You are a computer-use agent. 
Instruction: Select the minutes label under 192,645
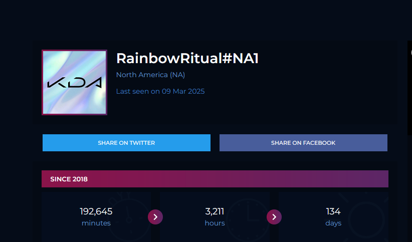tap(96, 223)
